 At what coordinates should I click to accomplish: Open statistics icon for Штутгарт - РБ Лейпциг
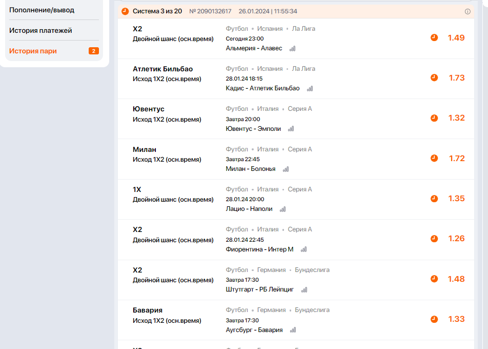[304, 290]
